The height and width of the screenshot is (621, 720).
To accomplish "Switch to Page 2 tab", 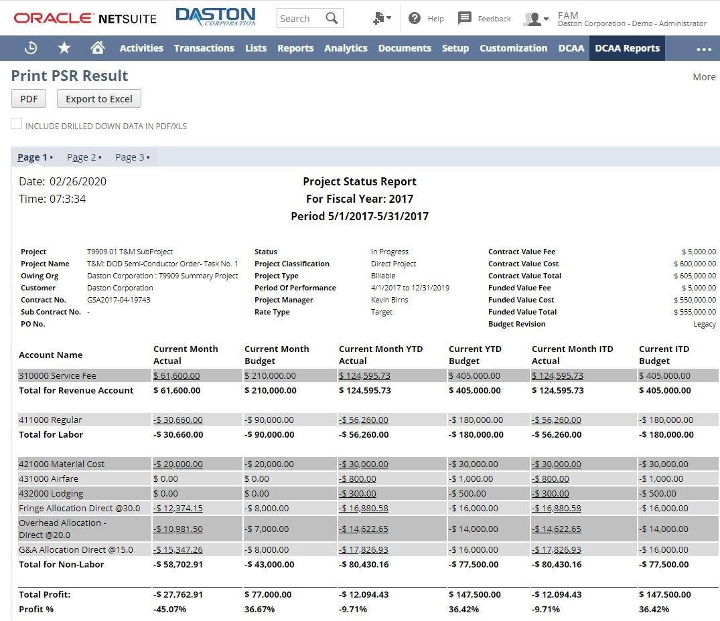I will click(84, 157).
